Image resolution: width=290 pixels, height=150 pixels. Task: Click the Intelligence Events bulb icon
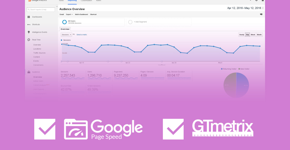point(29,32)
